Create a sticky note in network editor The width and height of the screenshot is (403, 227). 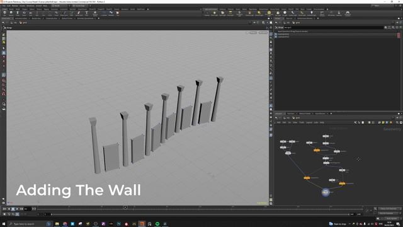click(x=383, y=122)
